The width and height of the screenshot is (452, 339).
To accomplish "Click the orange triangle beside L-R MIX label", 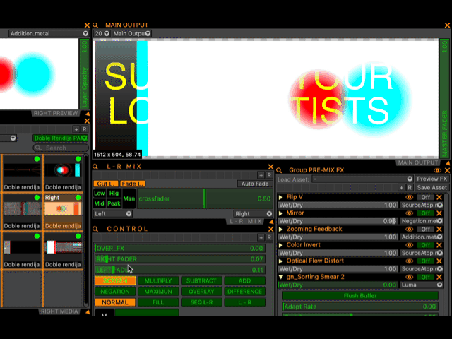I will [271, 222].
